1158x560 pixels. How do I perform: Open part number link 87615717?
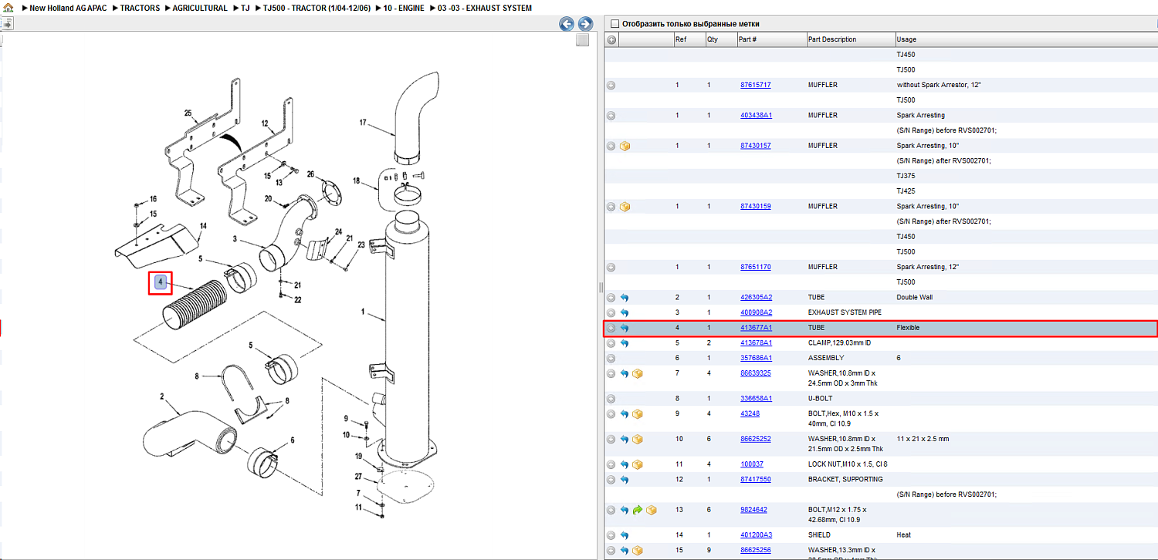755,85
